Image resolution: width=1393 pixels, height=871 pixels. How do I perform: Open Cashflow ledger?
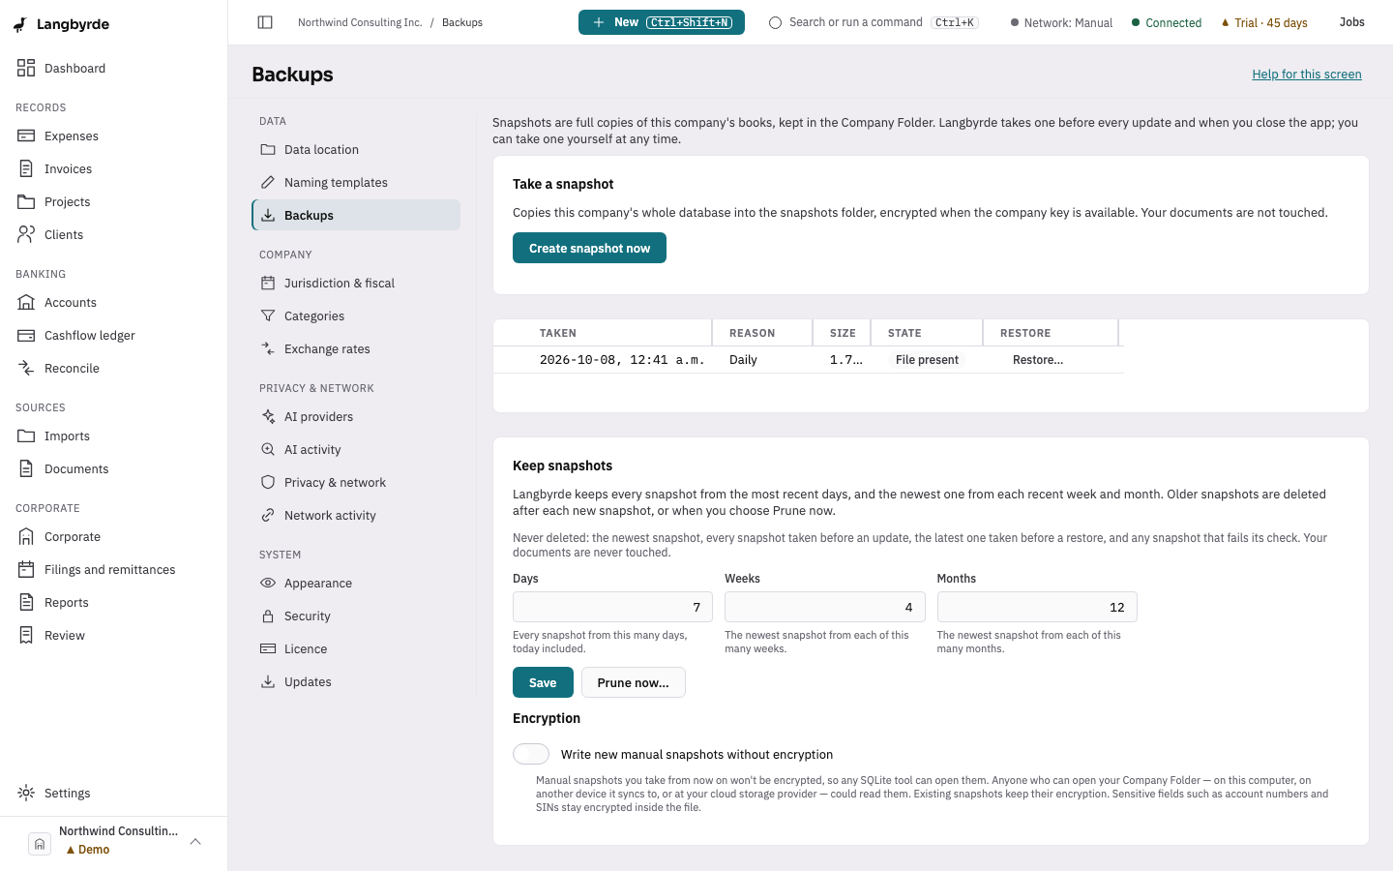(x=113, y=335)
